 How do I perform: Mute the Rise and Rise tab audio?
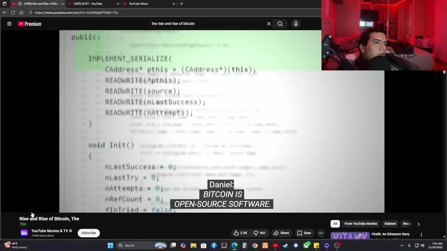pyautogui.click(x=20, y=4)
